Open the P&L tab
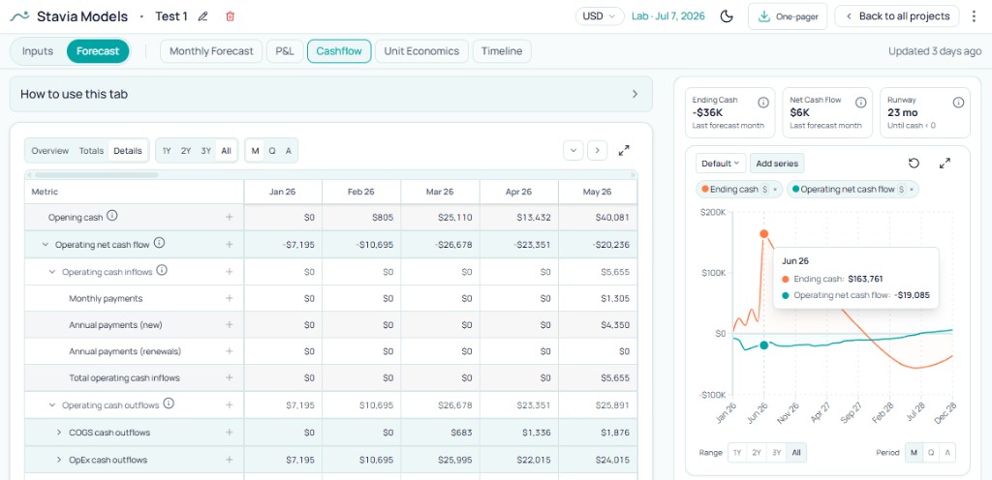The height and width of the screenshot is (480, 992). click(285, 51)
